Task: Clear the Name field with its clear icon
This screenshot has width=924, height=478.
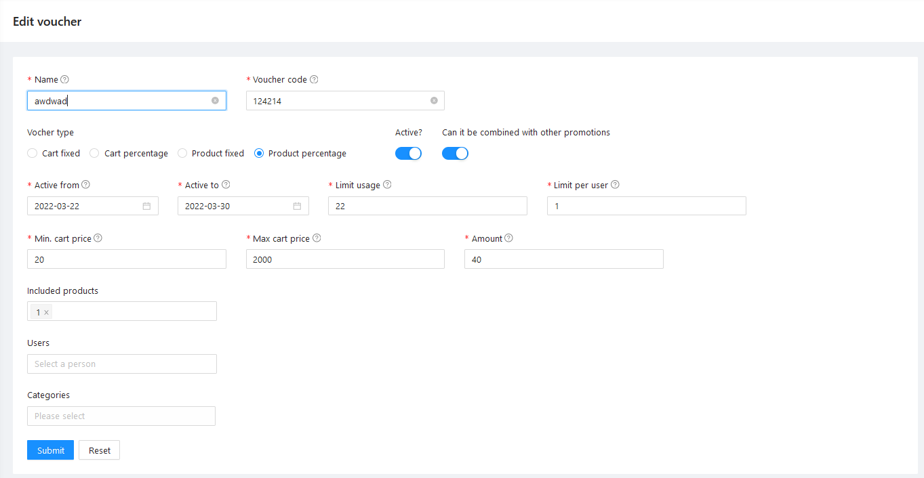Action: (x=215, y=100)
